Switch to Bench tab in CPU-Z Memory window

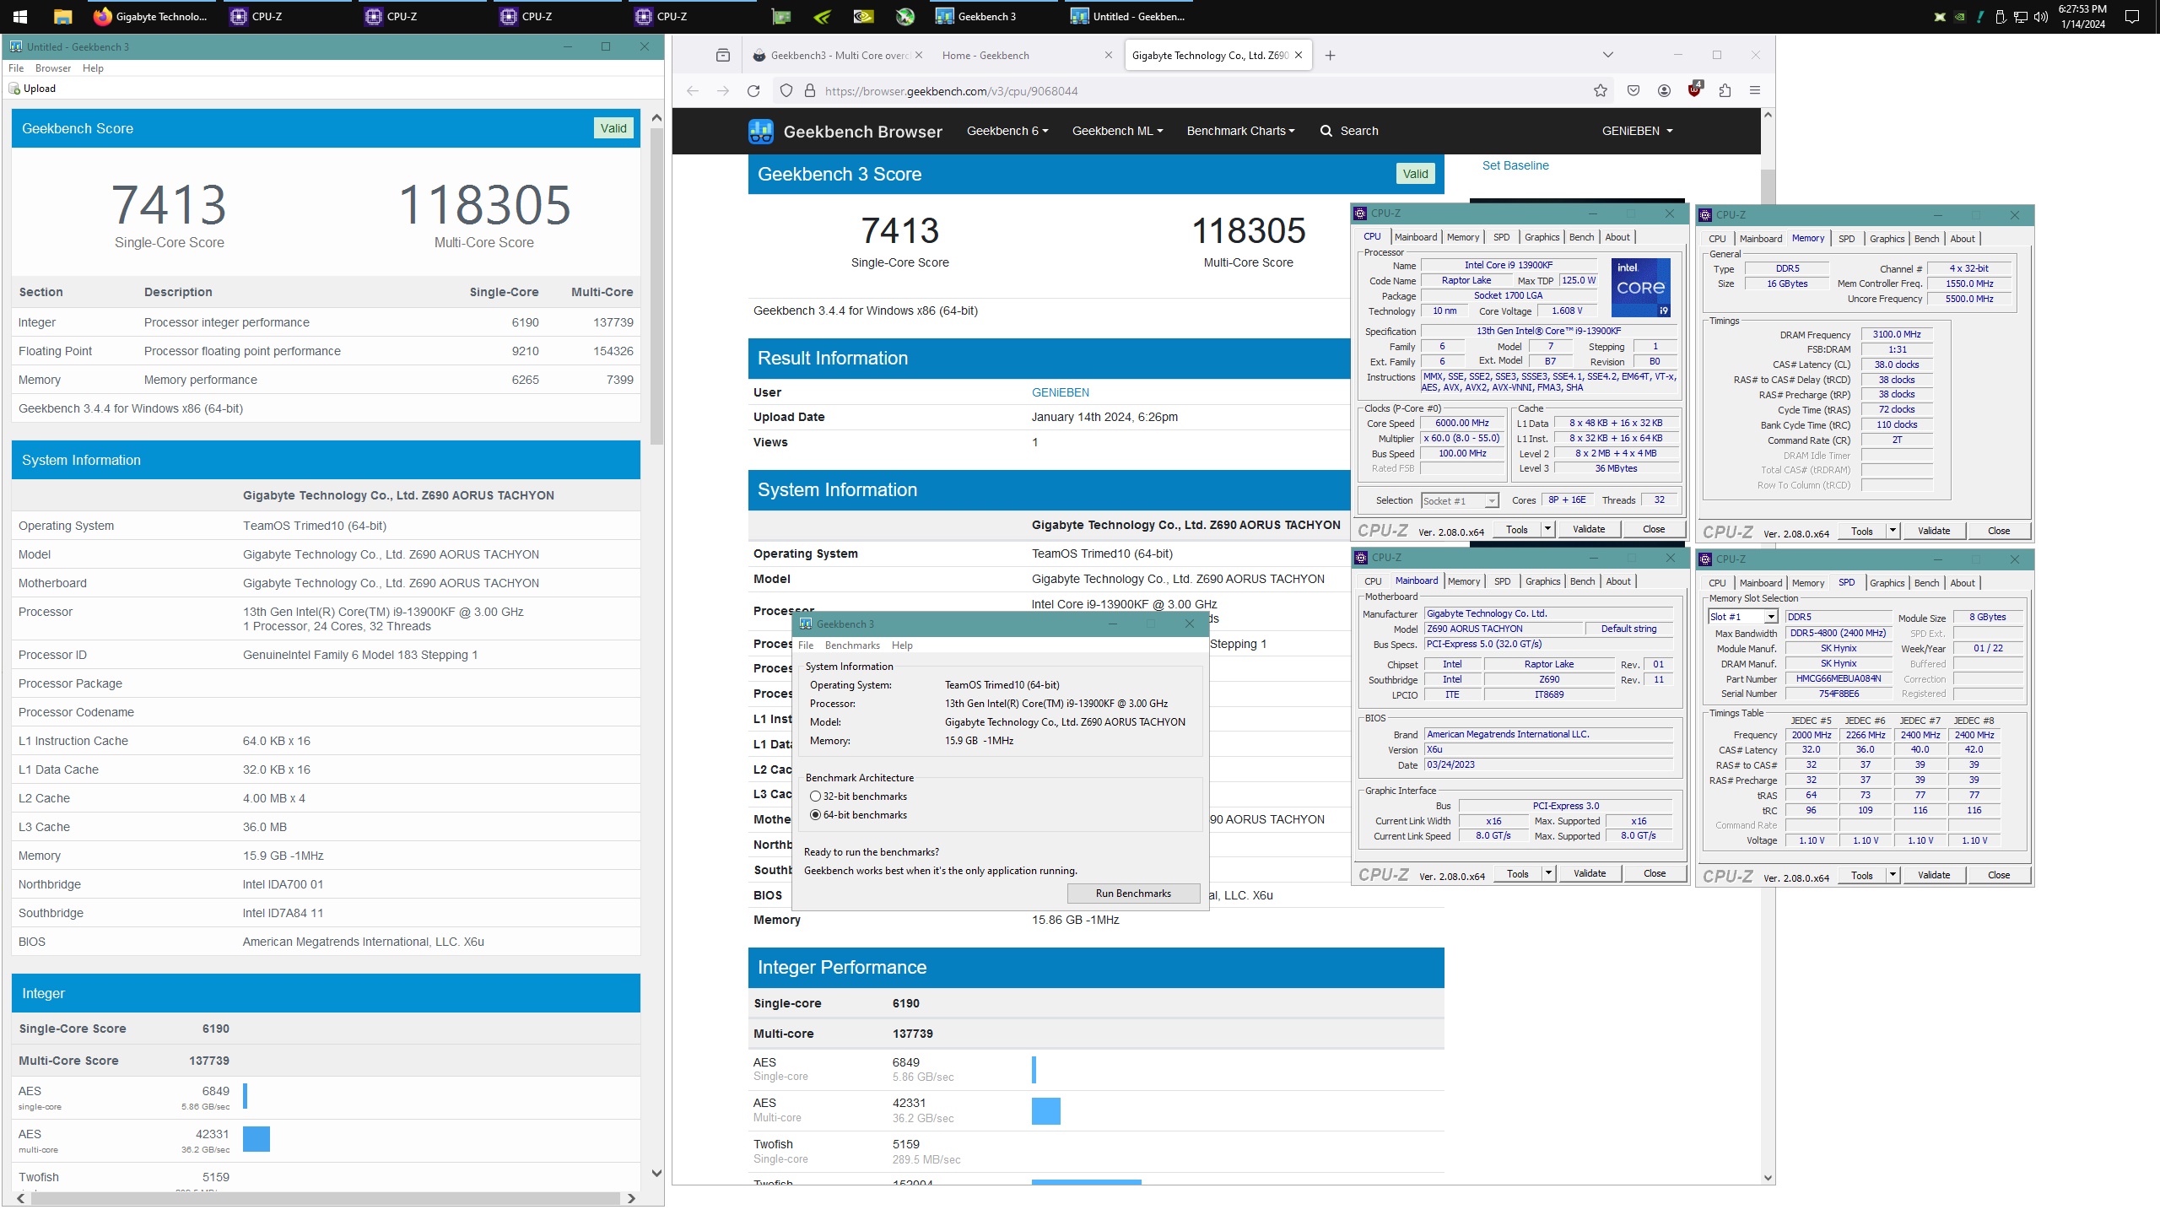pos(1926,239)
